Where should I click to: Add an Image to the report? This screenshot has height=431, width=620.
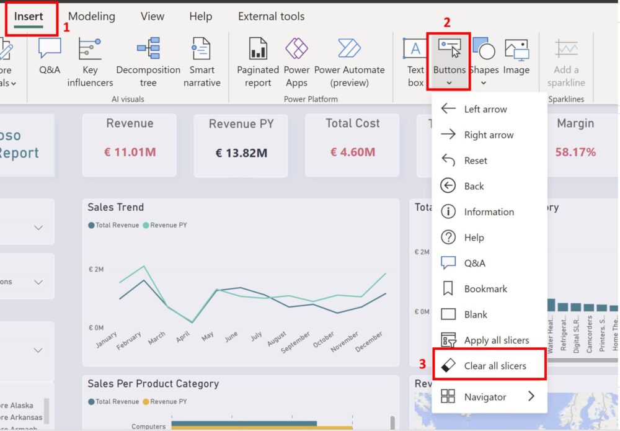click(x=516, y=60)
